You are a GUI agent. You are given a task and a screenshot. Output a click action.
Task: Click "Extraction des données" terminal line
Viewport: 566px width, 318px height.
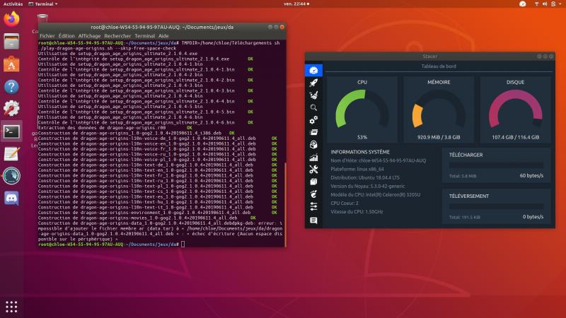115,128
